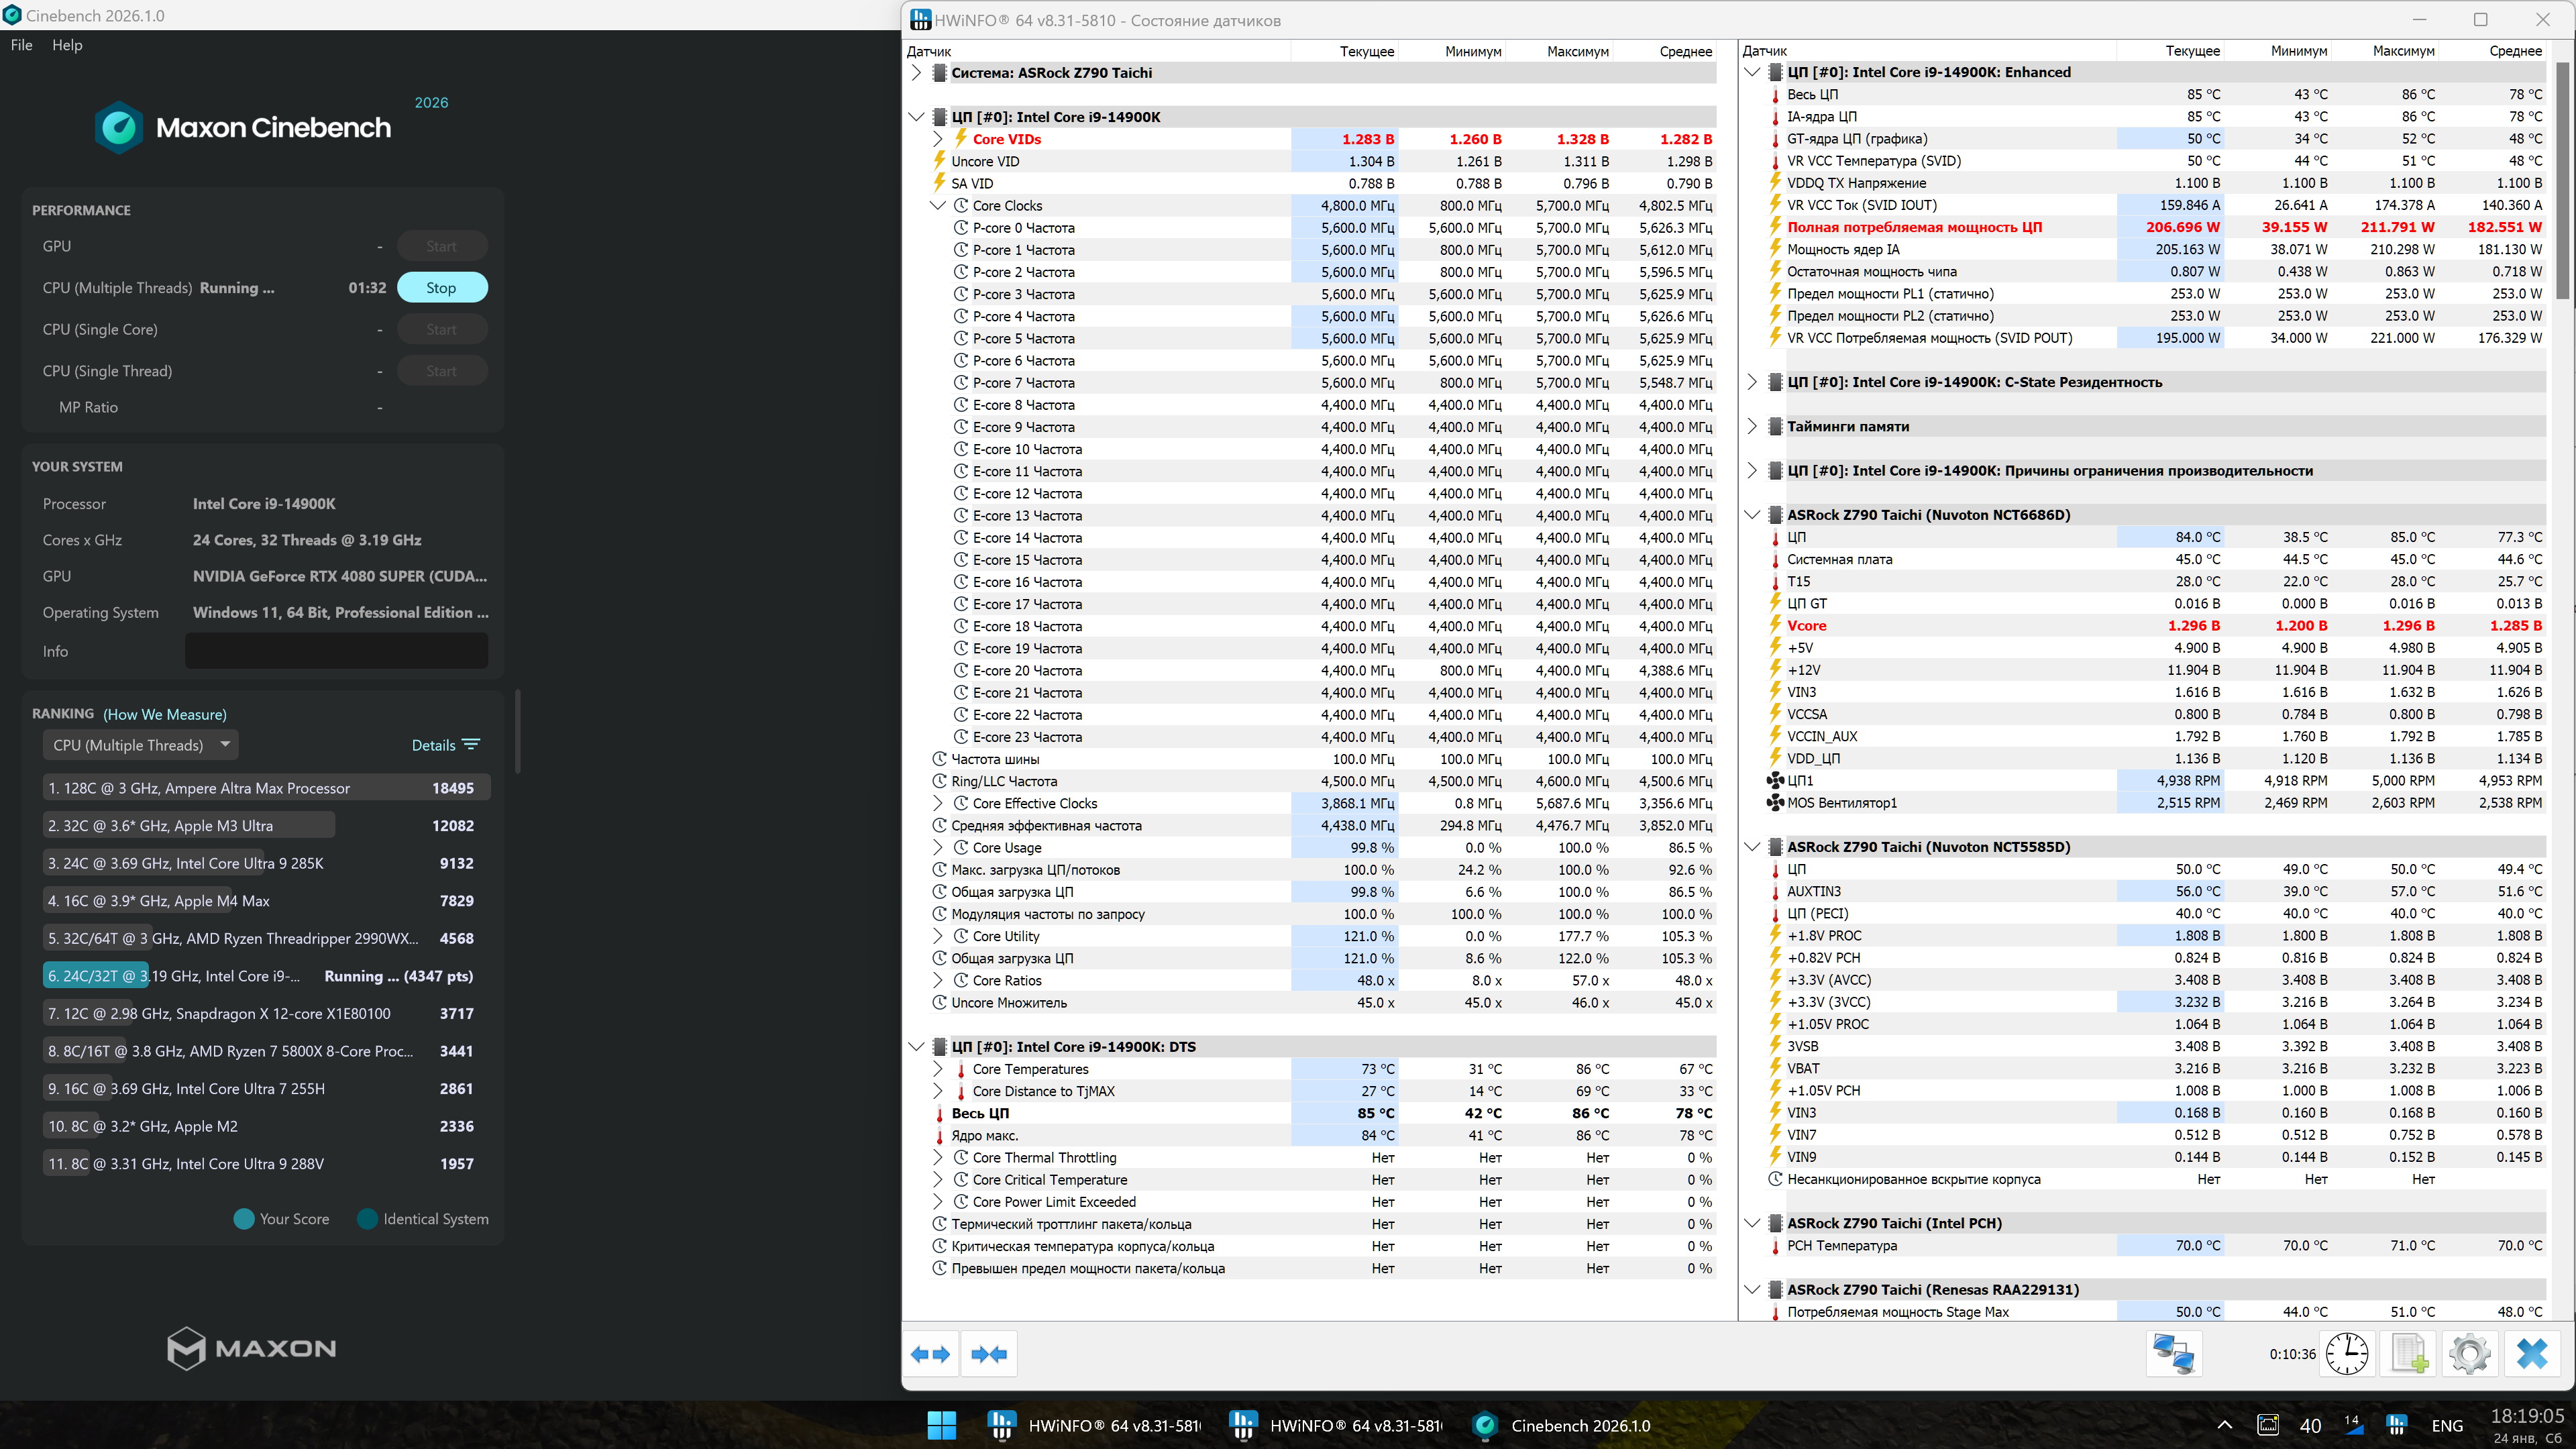
Task: Reset sensor timer with clock icon
Action: click(2346, 1354)
